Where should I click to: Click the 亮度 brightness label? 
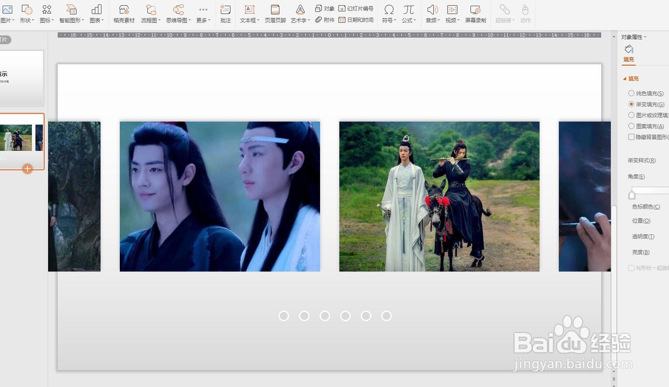(641, 252)
